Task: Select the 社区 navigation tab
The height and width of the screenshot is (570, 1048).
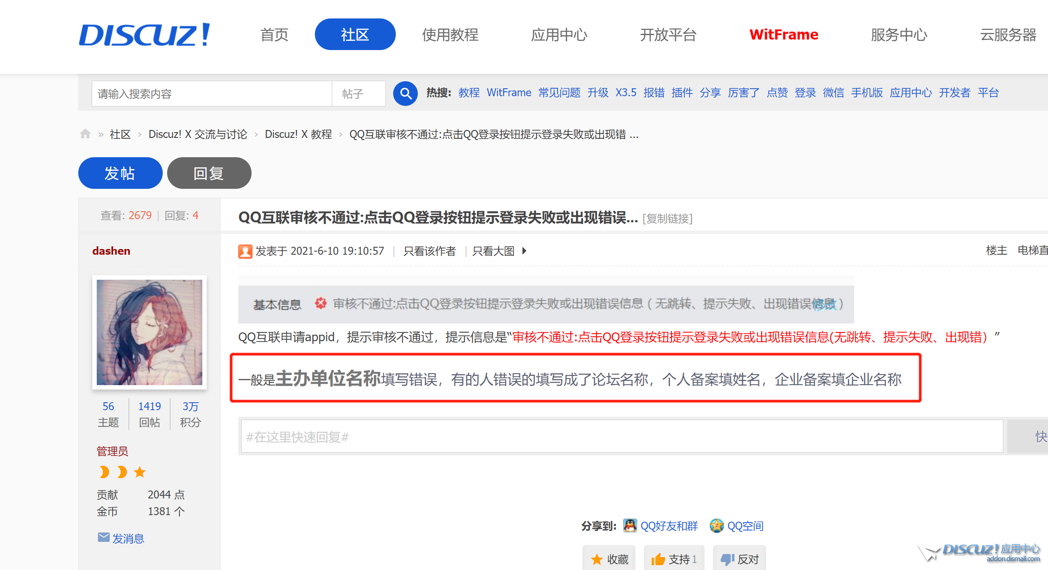Action: [x=355, y=34]
